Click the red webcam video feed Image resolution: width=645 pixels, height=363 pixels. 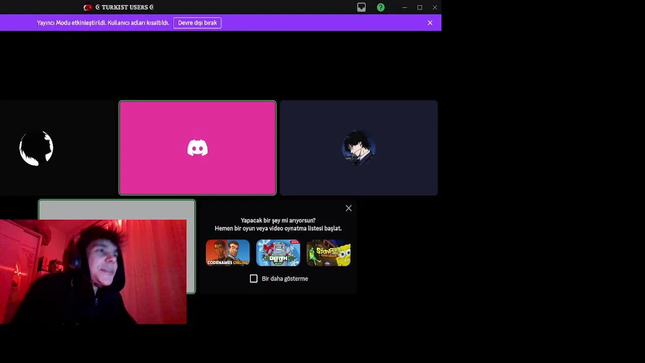coord(93,272)
